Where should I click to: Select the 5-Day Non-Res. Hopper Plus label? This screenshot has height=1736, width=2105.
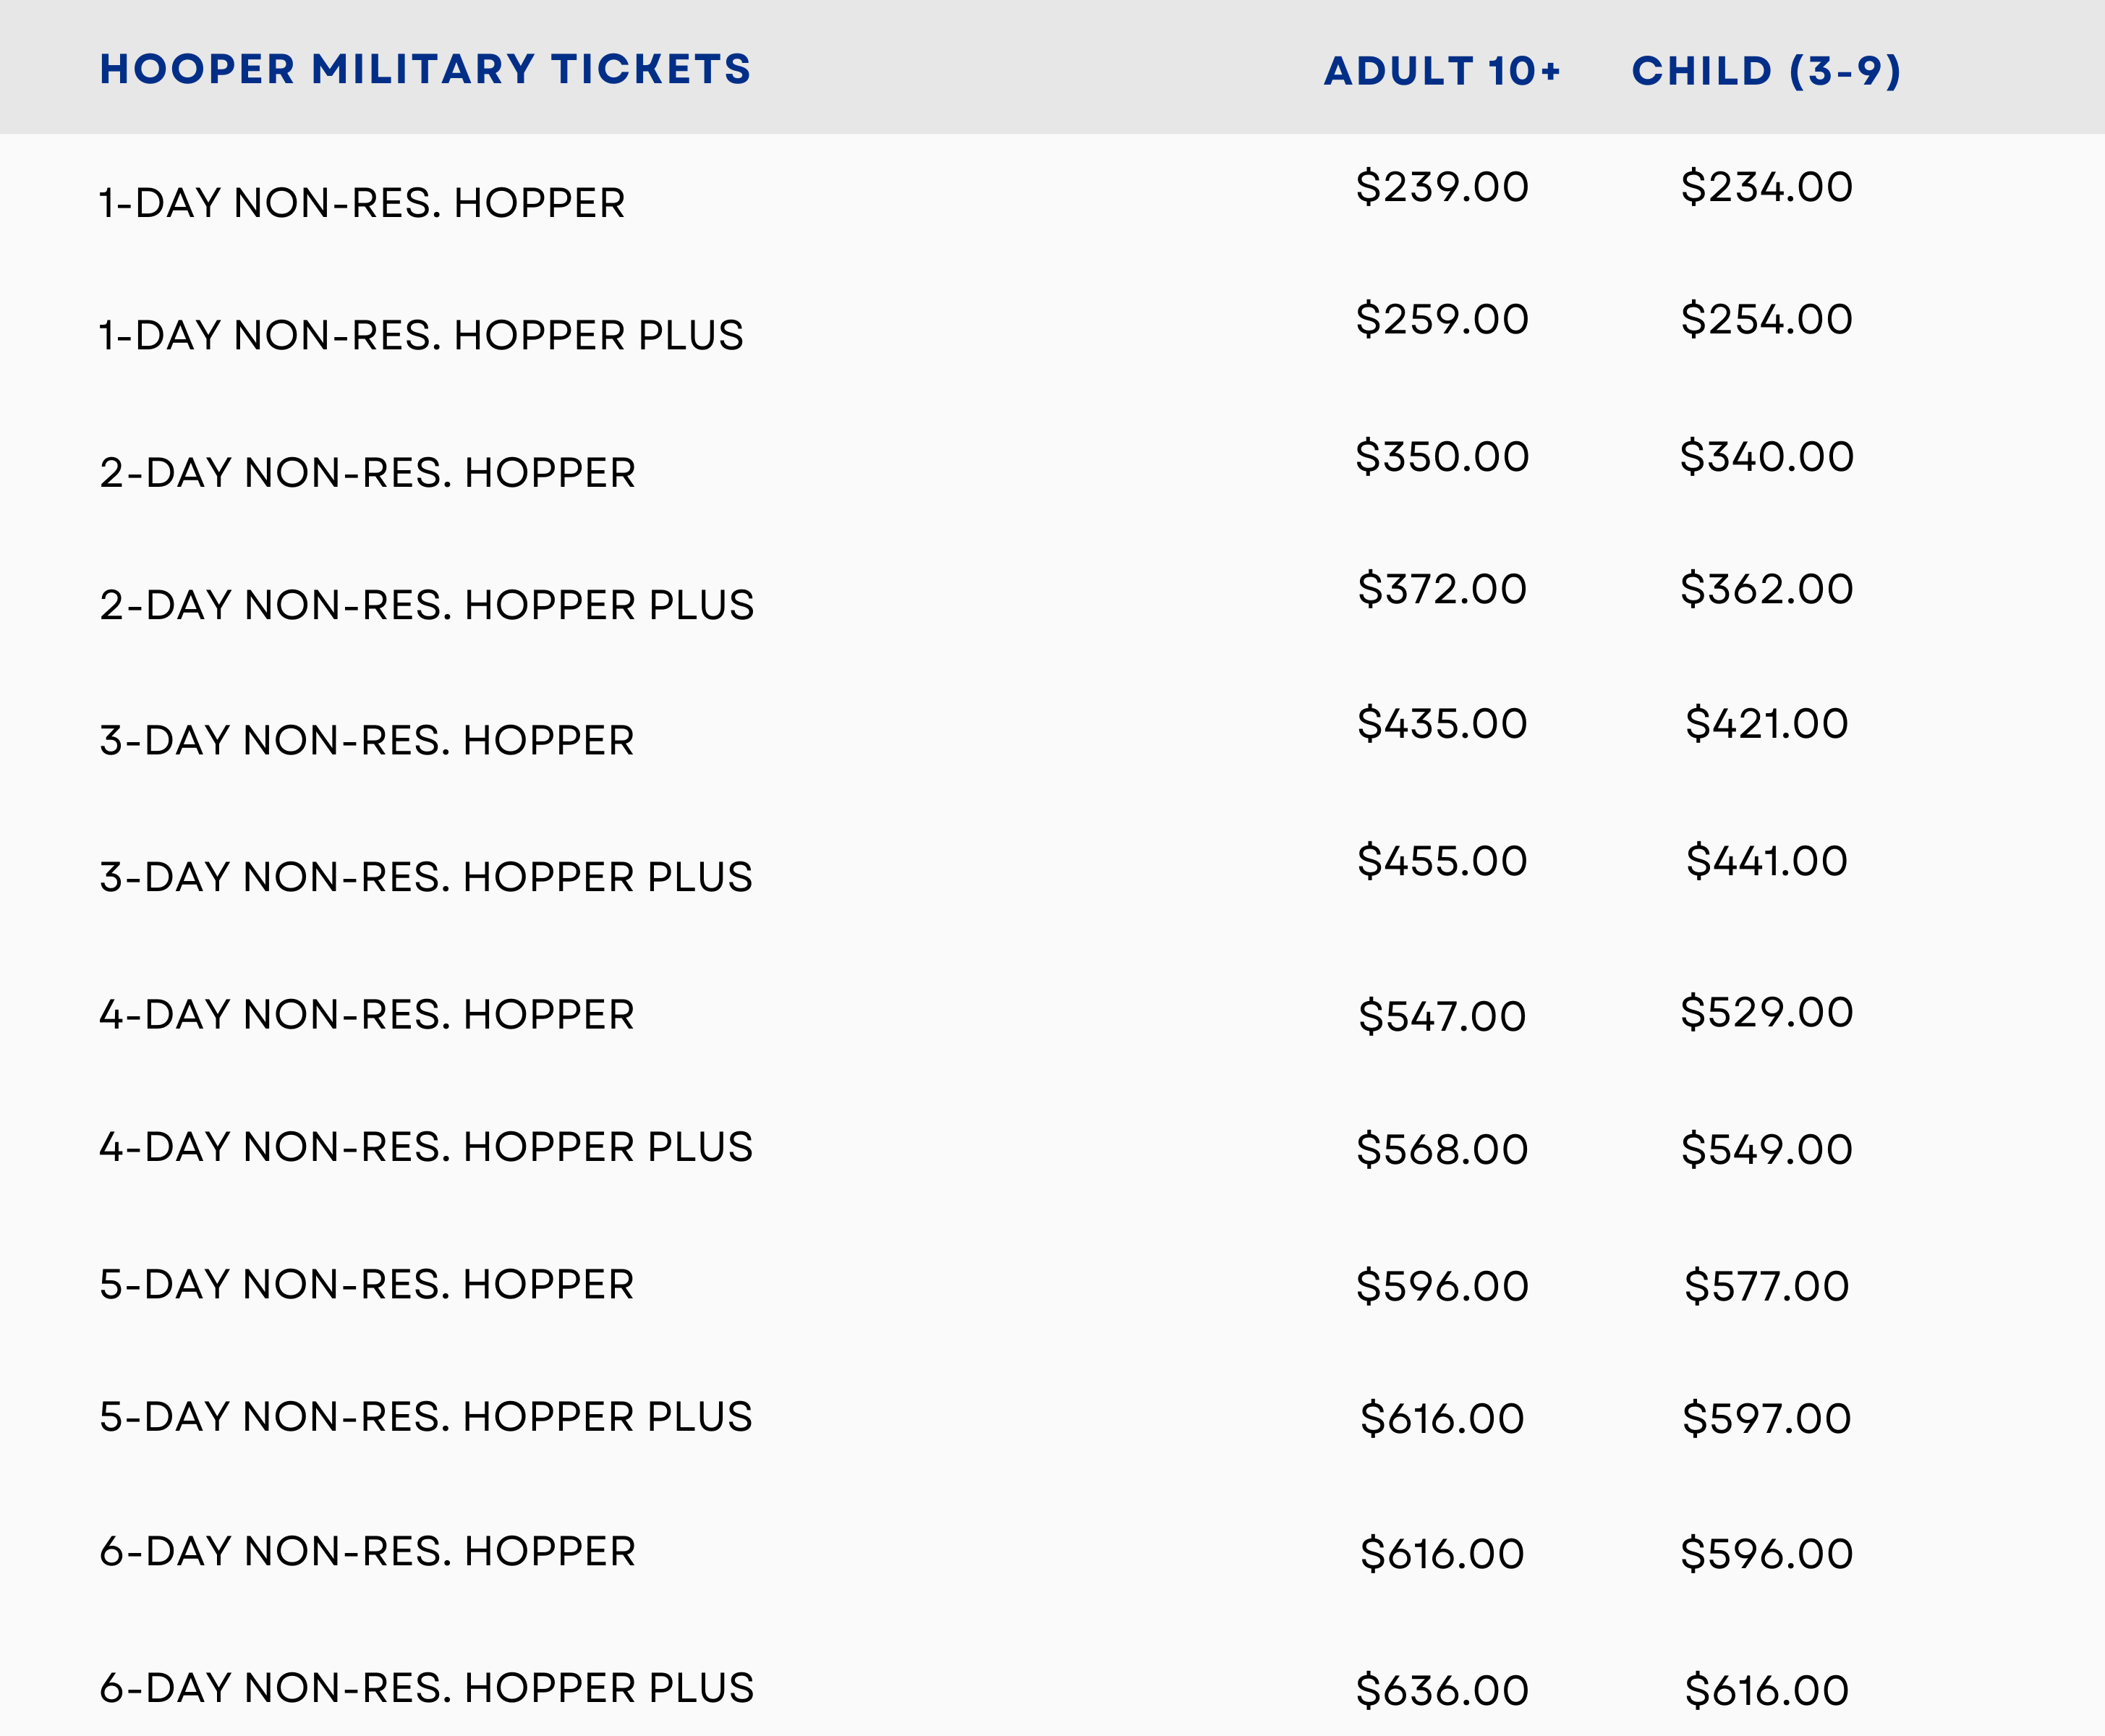(425, 1416)
